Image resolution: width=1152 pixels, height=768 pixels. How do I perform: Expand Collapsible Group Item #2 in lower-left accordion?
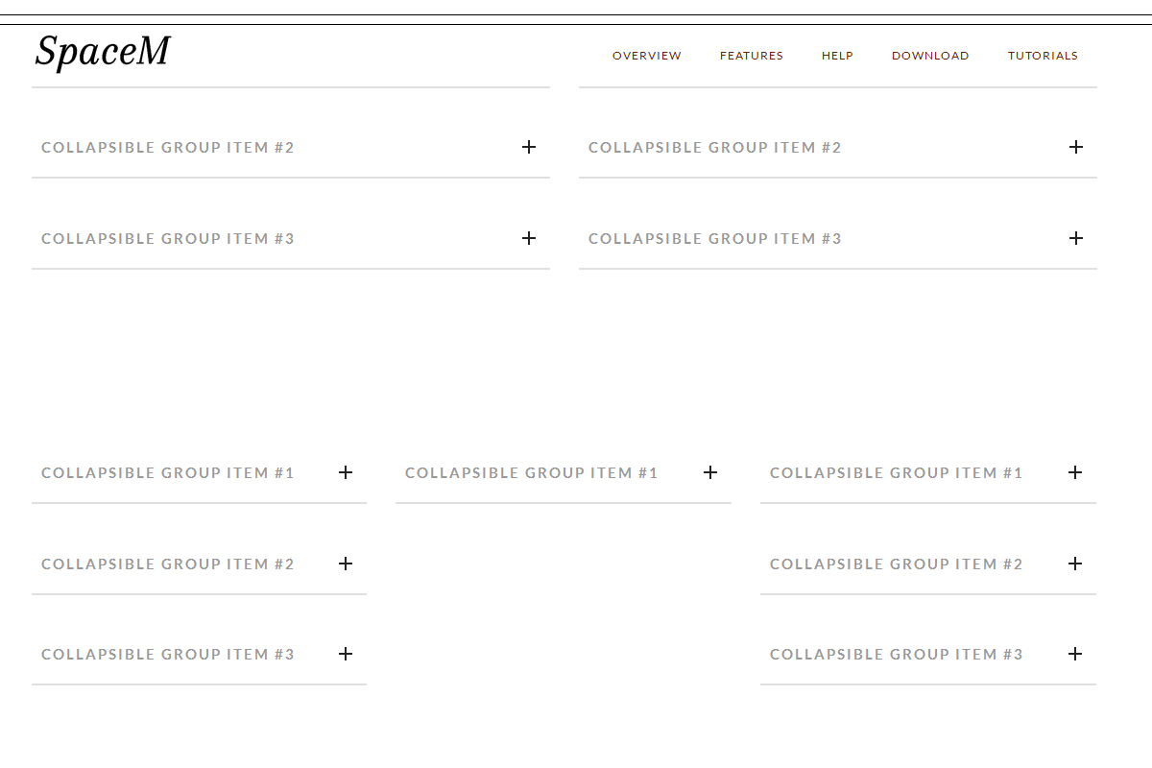[x=199, y=564]
